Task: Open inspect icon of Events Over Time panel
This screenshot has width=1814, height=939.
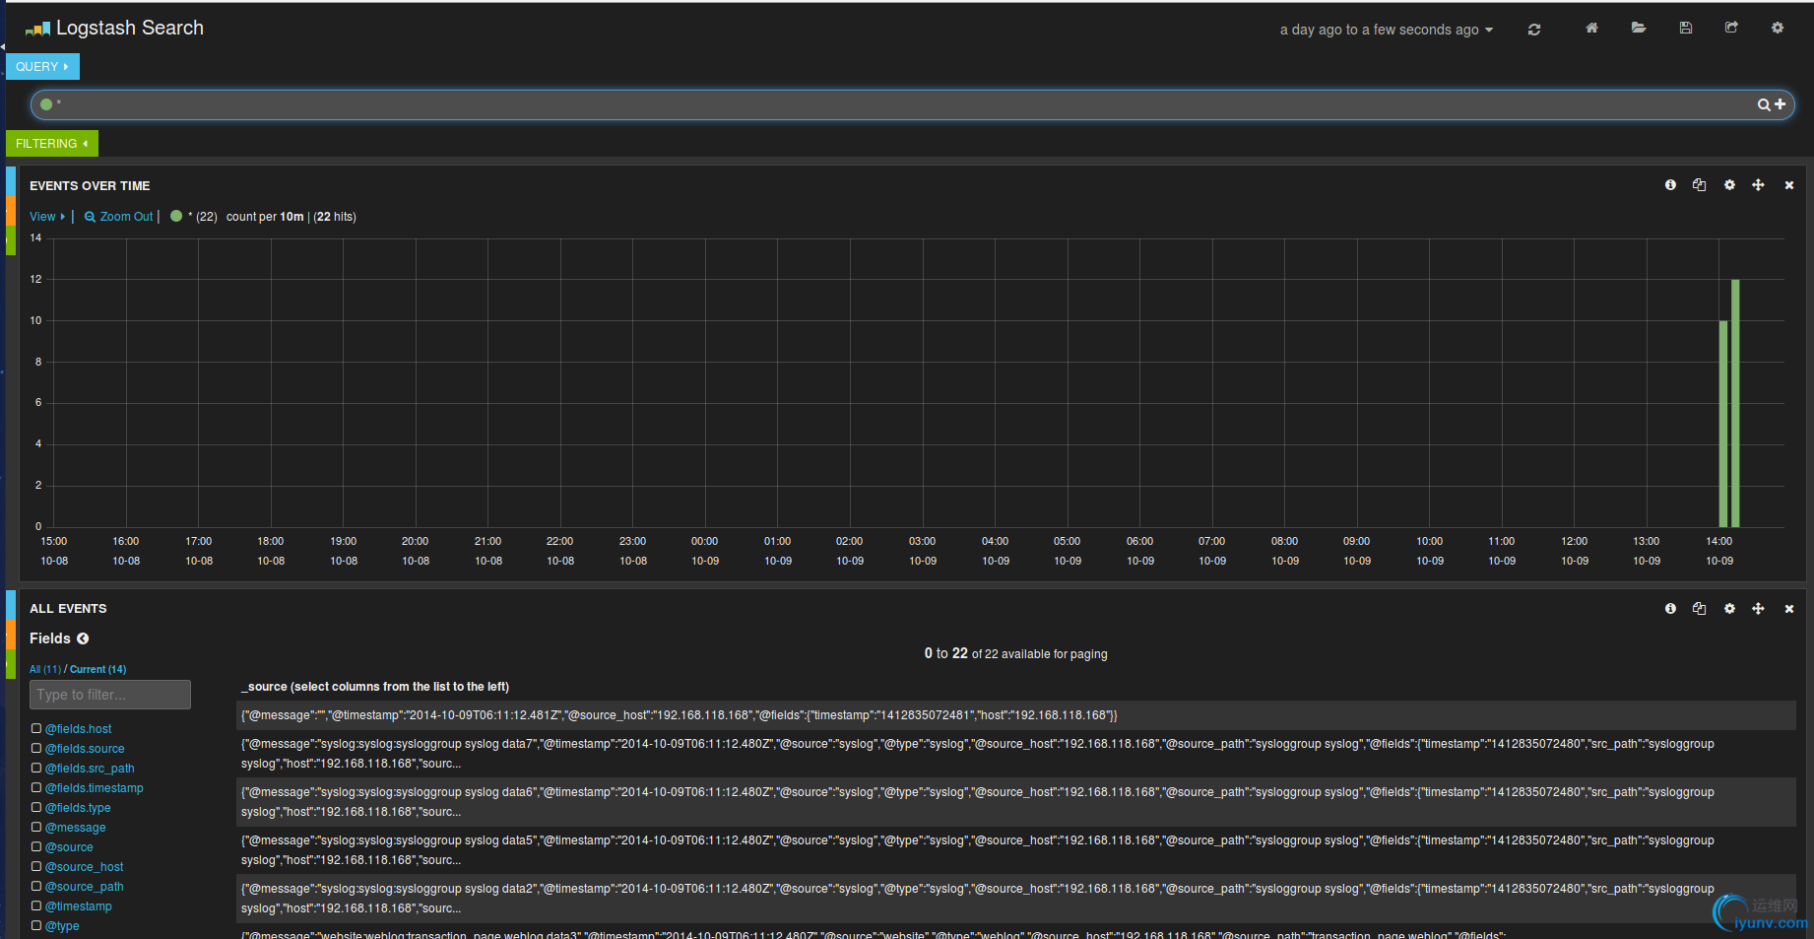Action: point(1699,185)
